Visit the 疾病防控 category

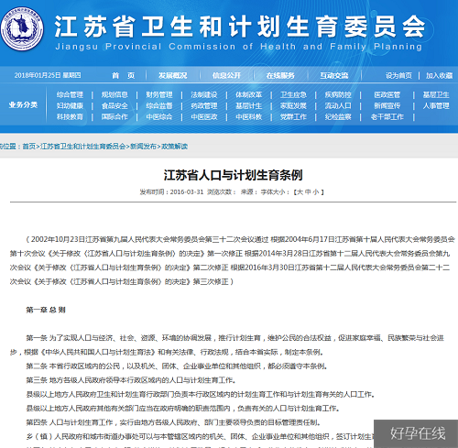338,95
